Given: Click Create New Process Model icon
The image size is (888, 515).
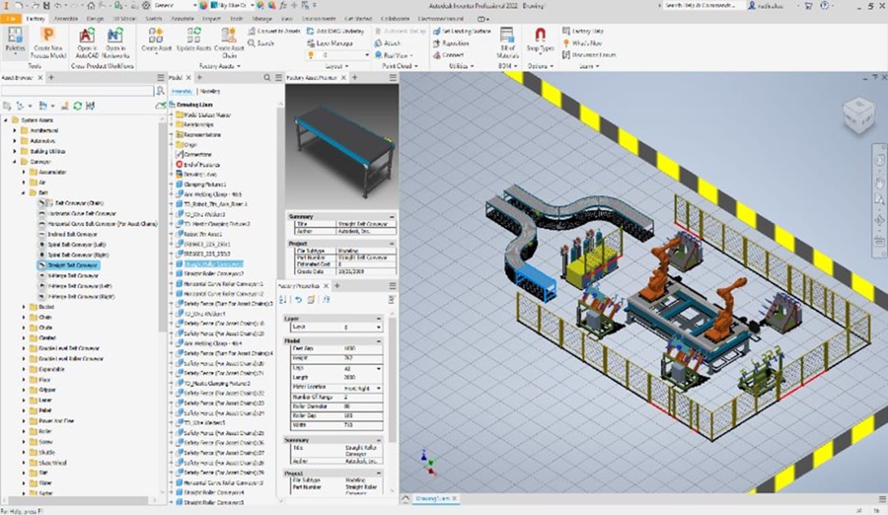Looking at the screenshot, I should click(x=47, y=43).
